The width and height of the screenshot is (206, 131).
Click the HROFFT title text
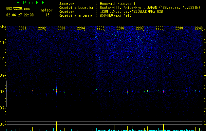pos(34,3)
